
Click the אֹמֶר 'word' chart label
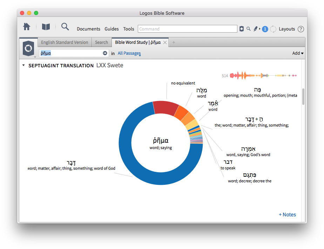click(213, 106)
